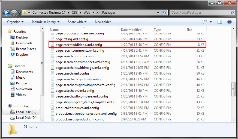Open the Organize menu
The height and width of the screenshot is (139, 238).
pyautogui.click(x=15, y=22)
